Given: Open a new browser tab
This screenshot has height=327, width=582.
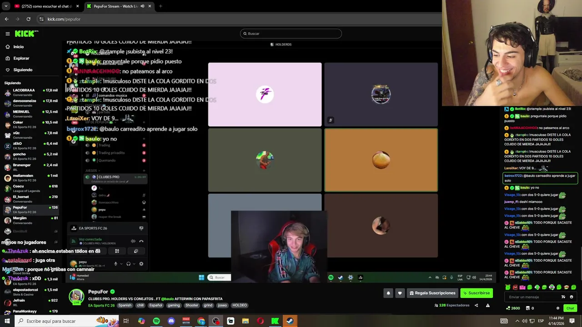Looking at the screenshot, I should pos(161,6).
